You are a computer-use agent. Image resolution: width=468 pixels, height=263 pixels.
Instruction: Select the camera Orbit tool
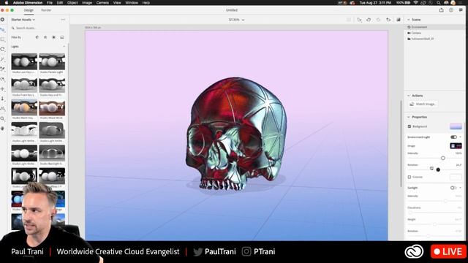[3, 80]
